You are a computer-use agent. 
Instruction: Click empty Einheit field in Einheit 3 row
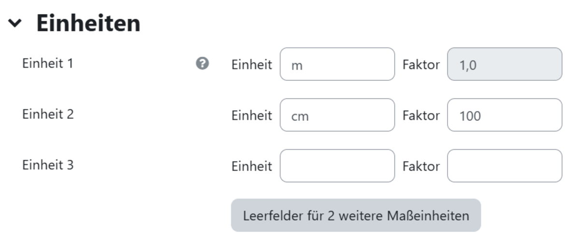click(x=337, y=166)
